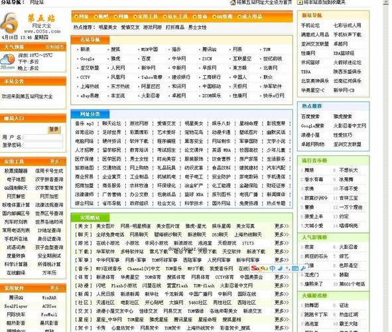The width and height of the screenshot is (392, 332).
Task: Click the moon icon on the Sogou bar
Action: pyautogui.click(x=281, y=268)
